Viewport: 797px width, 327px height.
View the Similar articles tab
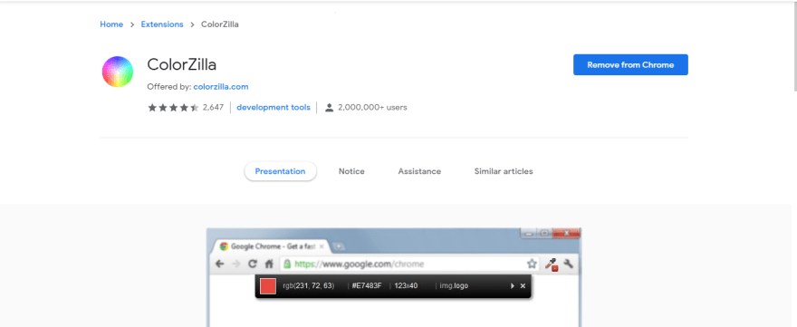point(504,171)
